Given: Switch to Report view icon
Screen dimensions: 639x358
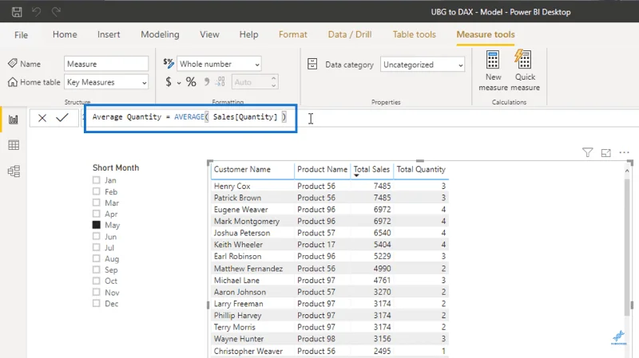Looking at the screenshot, I should coord(14,120).
